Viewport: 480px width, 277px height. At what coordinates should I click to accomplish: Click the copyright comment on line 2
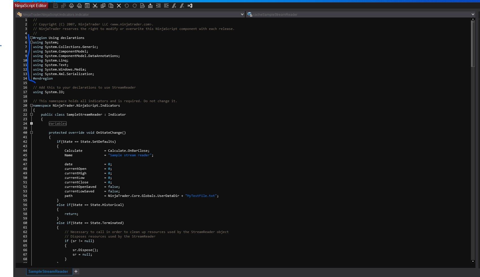pyautogui.click(x=93, y=24)
